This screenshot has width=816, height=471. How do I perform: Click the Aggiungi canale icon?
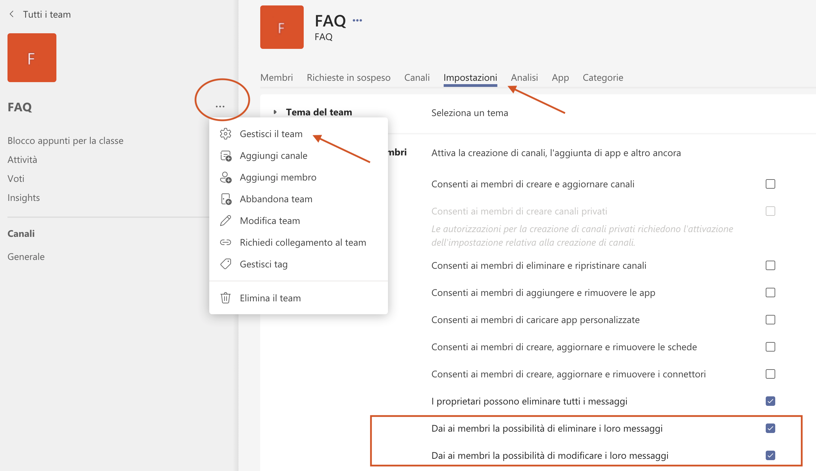tap(226, 156)
